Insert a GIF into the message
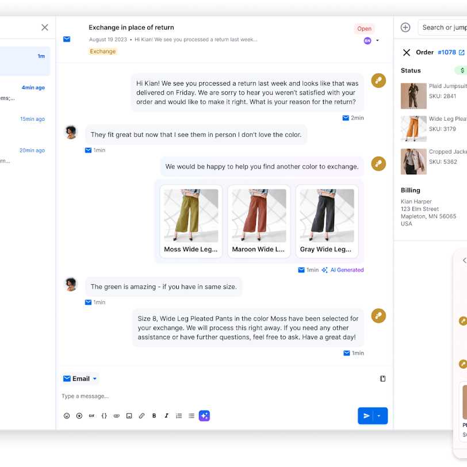Image resolution: width=467 pixels, height=467 pixels. pos(91,416)
